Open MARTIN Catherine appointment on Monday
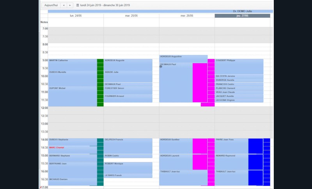This screenshot has width=312, height=189. (72, 61)
